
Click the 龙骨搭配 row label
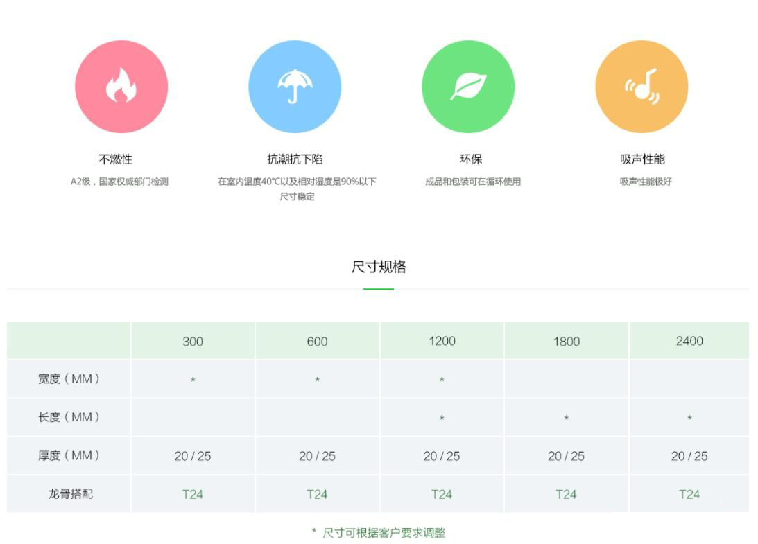point(70,494)
